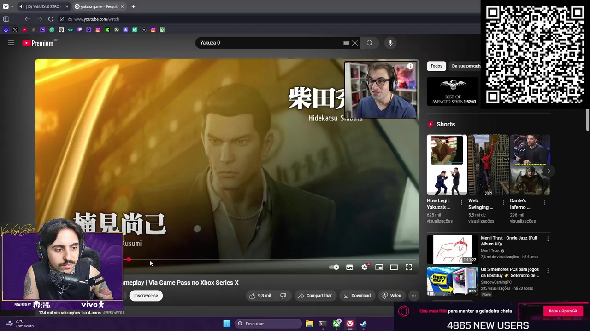Open more actions ellipsis under video

click(414, 296)
